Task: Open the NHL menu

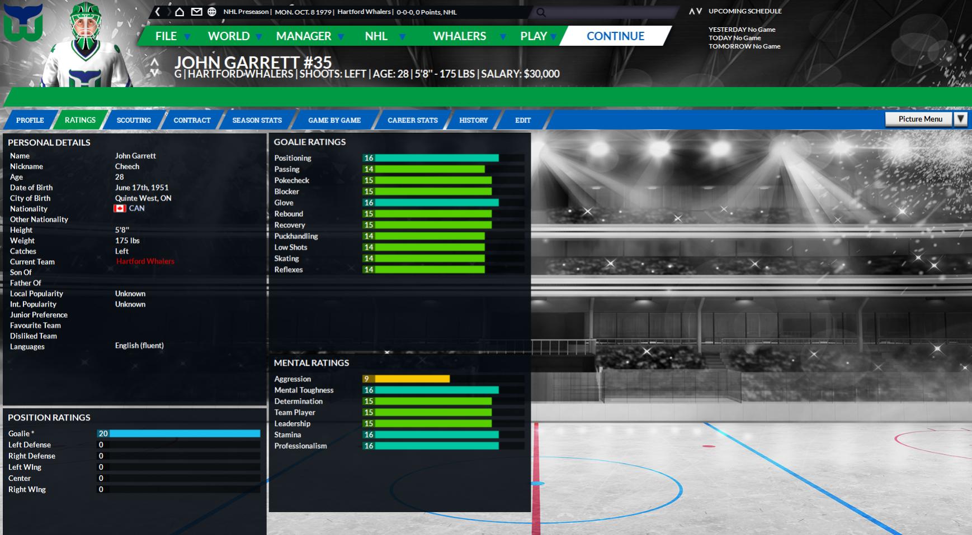Action: (x=376, y=36)
